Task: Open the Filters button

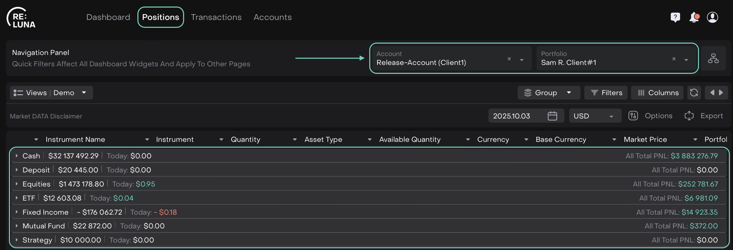Action: 606,93
